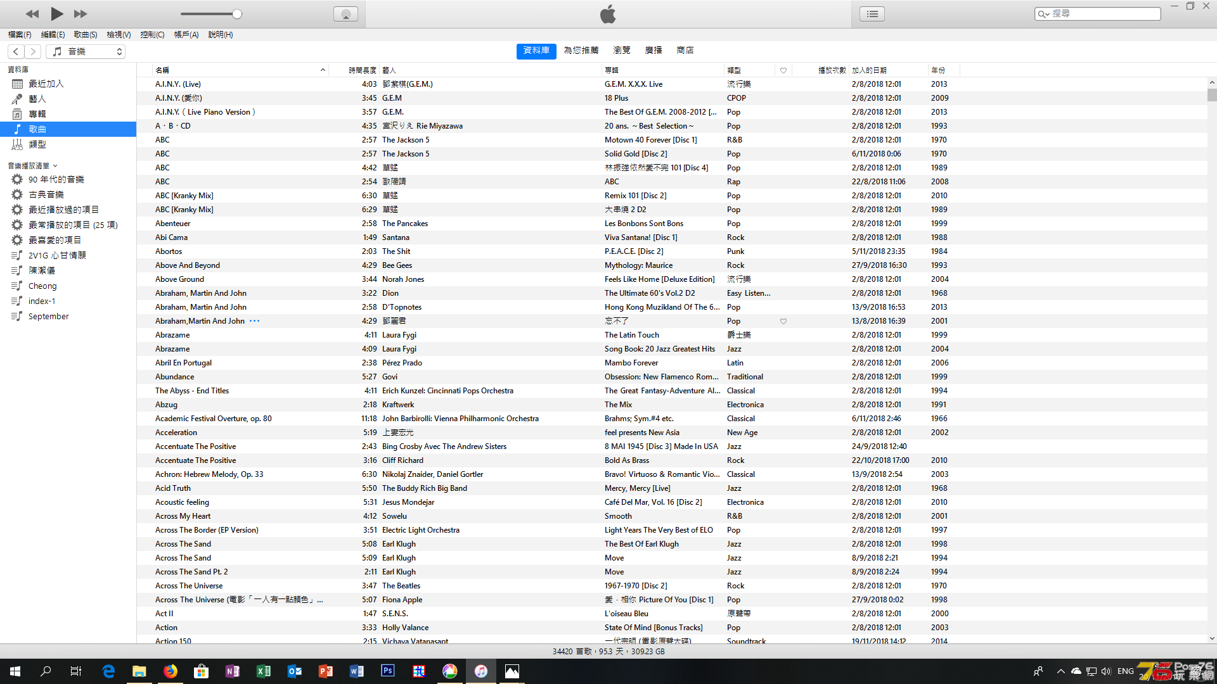Image resolution: width=1217 pixels, height=684 pixels.
Task: Open the 古典音樂 smart playlist
Action: tap(68, 194)
